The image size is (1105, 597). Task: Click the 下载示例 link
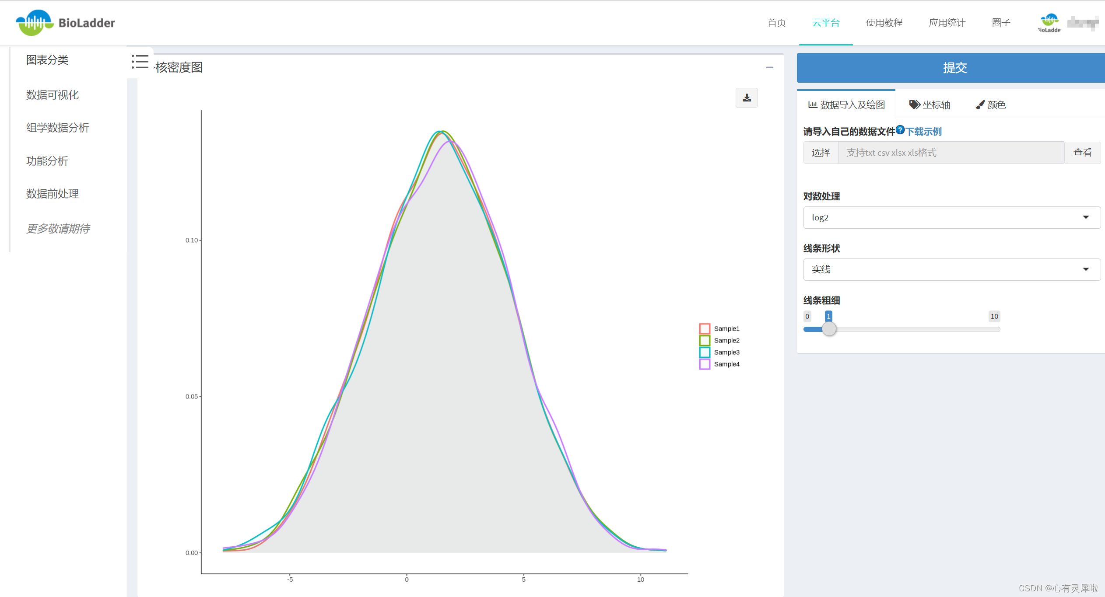pos(923,132)
